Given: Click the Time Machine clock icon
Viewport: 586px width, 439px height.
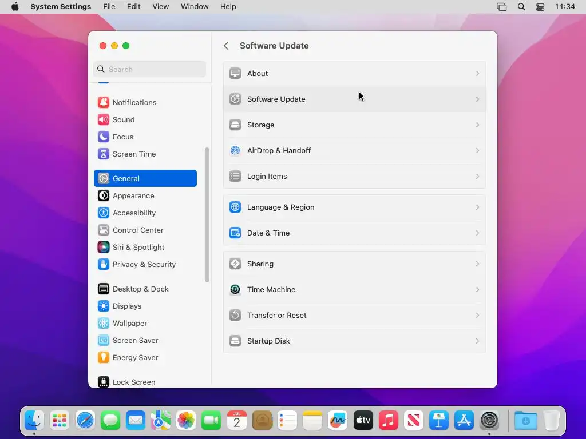Looking at the screenshot, I should pos(235,290).
